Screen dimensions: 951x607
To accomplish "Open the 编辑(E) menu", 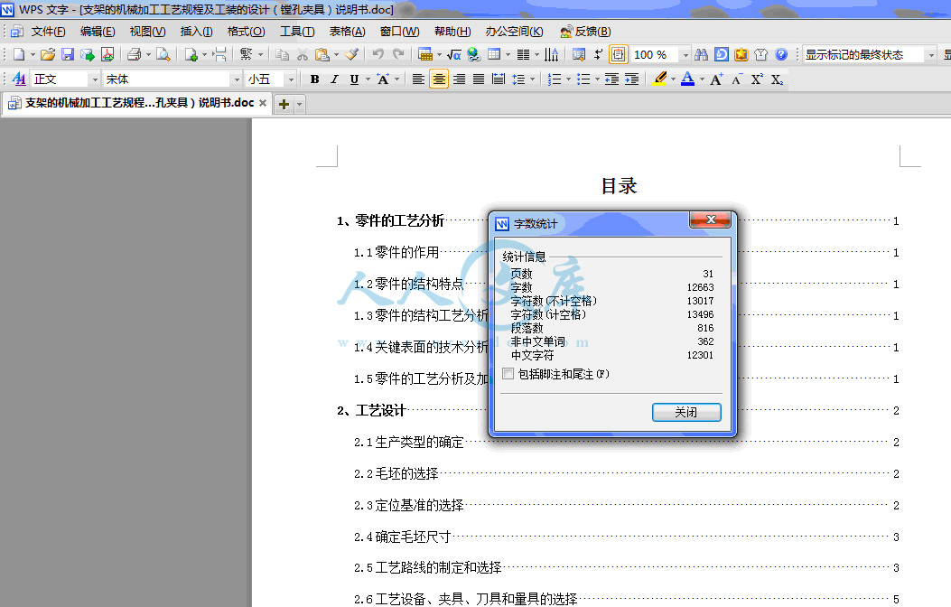I will [x=97, y=32].
